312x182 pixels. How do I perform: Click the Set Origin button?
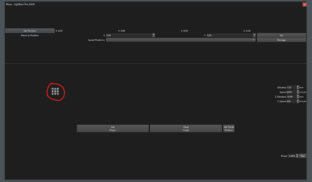coord(113,128)
